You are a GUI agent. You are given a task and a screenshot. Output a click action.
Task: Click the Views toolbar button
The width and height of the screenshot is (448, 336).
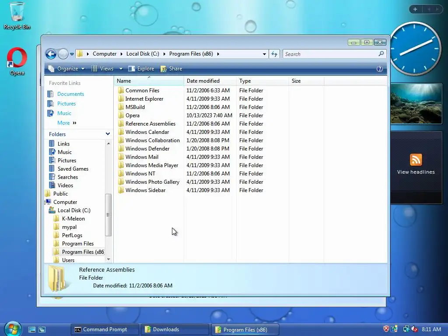(102, 69)
